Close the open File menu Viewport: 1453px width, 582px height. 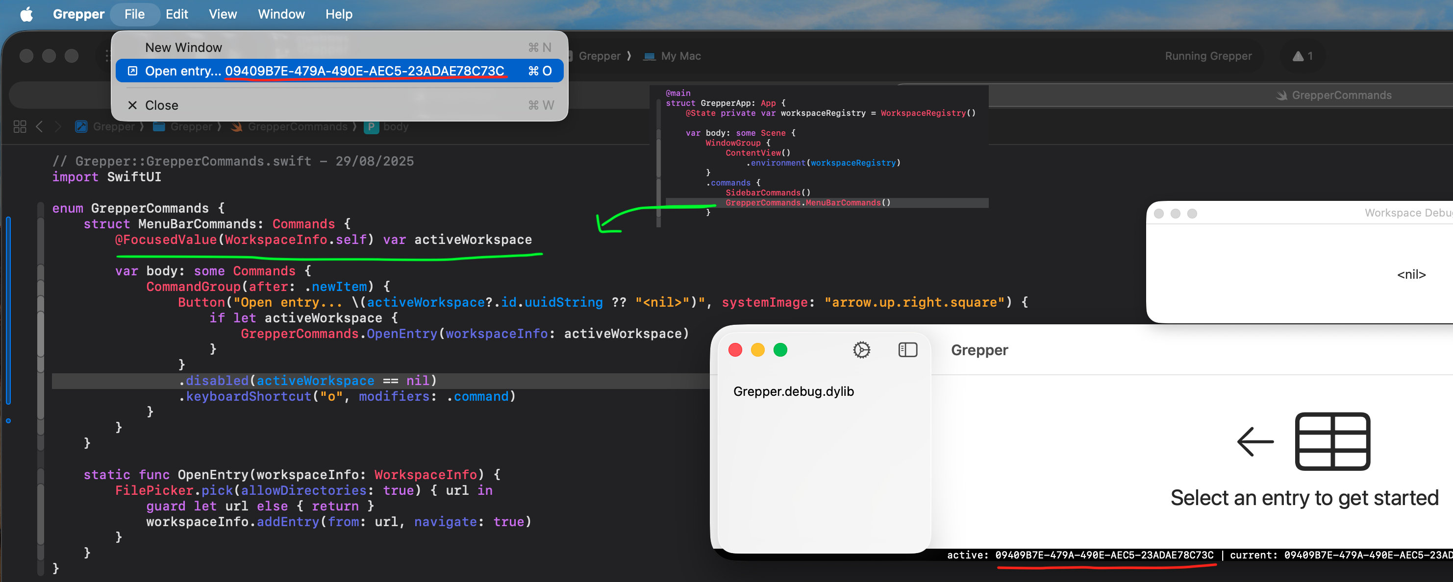point(134,14)
